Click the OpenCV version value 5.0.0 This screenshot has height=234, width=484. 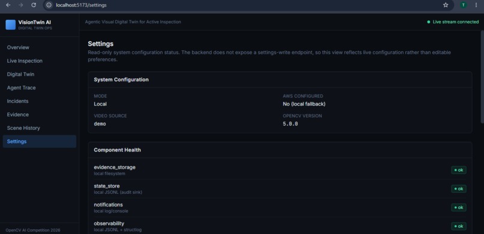[x=291, y=124]
